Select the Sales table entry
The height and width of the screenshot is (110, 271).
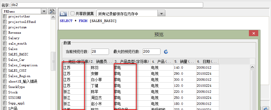click(x=13, y=49)
